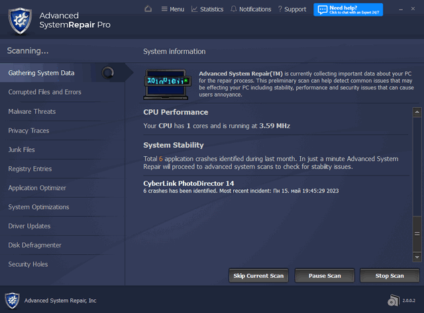The image size is (424, 313).
Task: Go to the Home icon
Action: [x=148, y=9]
